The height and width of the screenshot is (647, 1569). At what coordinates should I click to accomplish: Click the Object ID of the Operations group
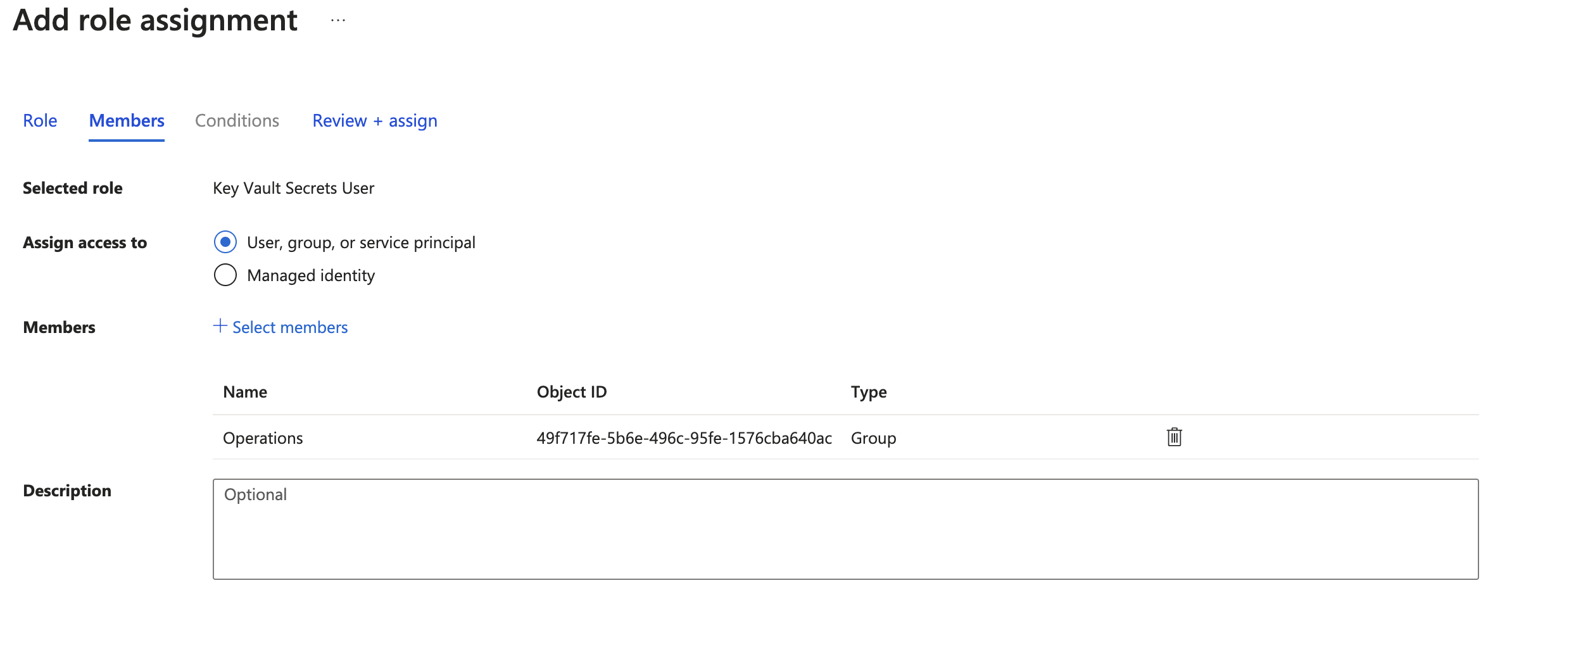point(684,437)
